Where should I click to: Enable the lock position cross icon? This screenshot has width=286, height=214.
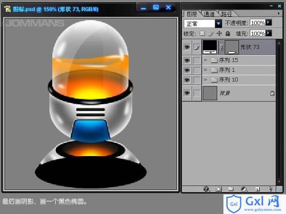219,33
